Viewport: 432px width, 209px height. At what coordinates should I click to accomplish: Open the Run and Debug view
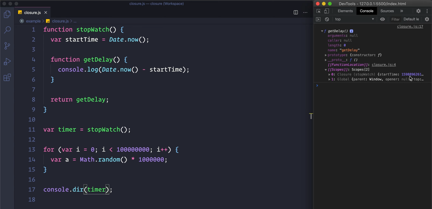coord(7,62)
